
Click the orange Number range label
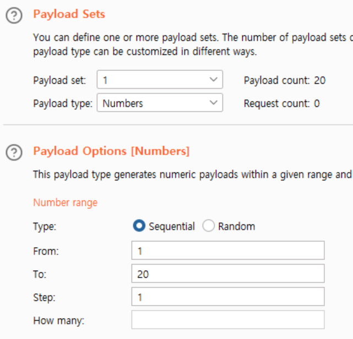pos(65,203)
